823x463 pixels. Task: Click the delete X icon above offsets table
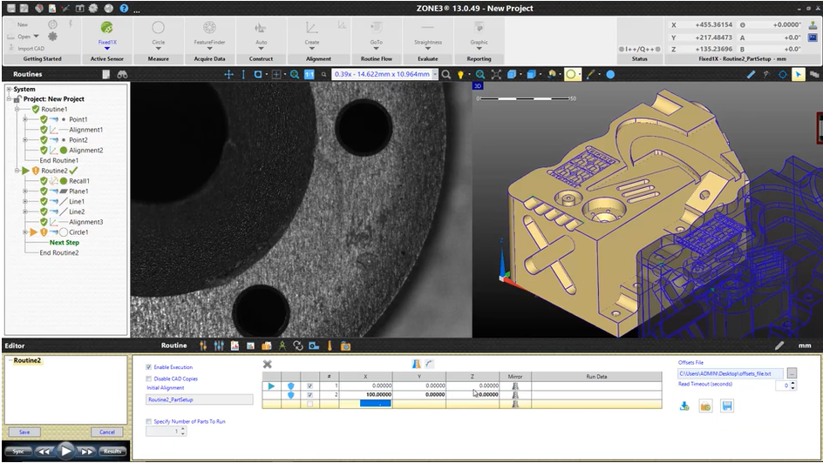tap(268, 364)
